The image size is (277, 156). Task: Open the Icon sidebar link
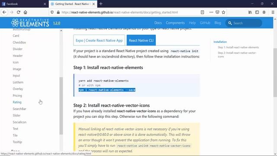coord(16,62)
